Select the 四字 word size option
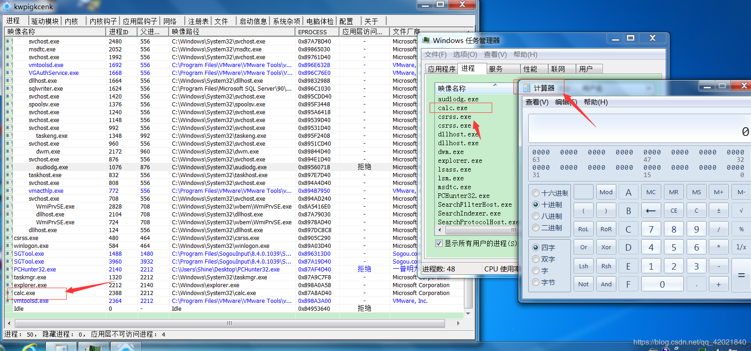Screen dimensions: 751x351 click(x=536, y=248)
